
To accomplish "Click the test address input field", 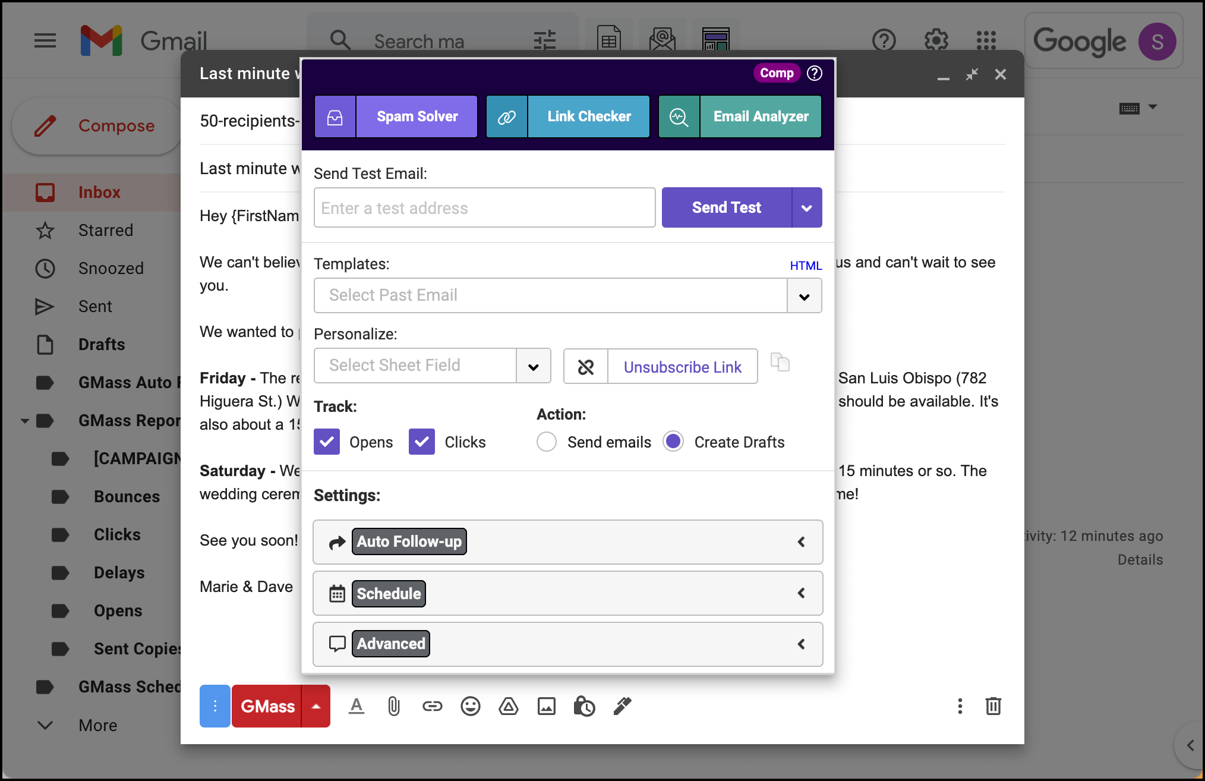I will [x=485, y=208].
